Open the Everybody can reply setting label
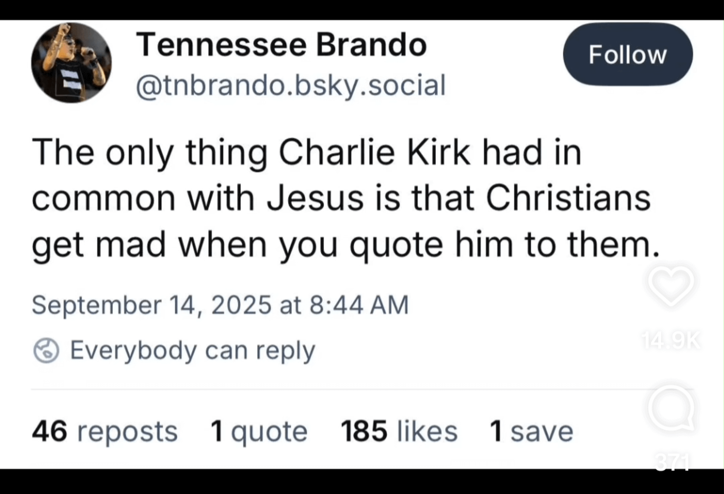 click(193, 350)
